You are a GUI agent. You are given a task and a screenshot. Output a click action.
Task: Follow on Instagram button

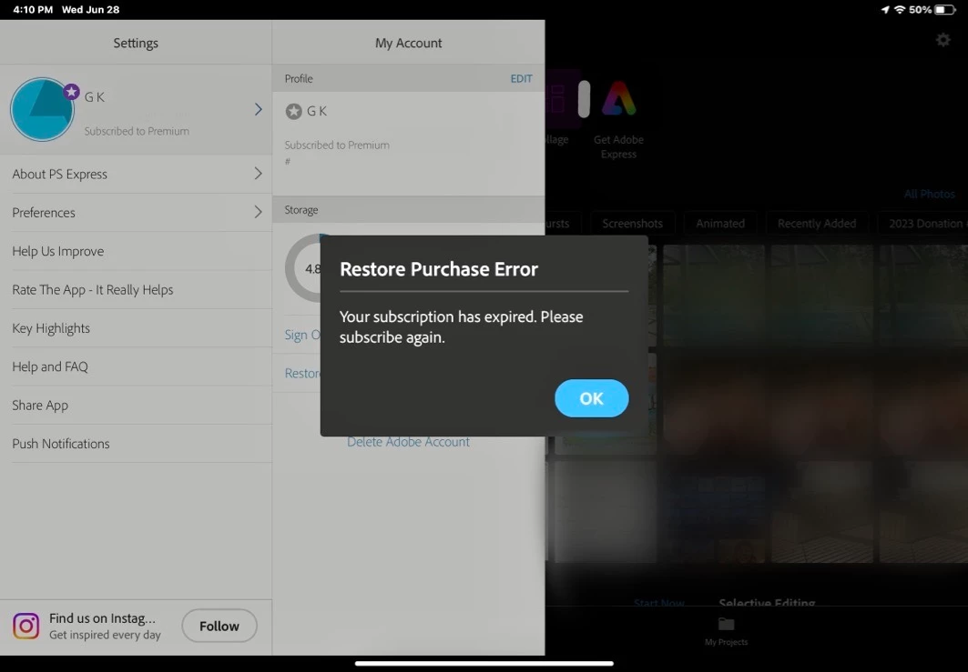pyautogui.click(x=219, y=626)
